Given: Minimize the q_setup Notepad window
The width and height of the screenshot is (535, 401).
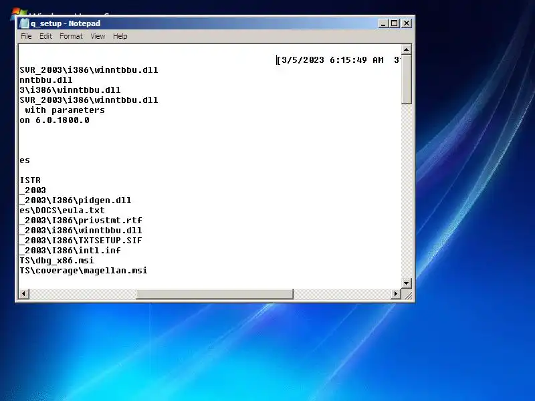Looking at the screenshot, I should [383, 23].
